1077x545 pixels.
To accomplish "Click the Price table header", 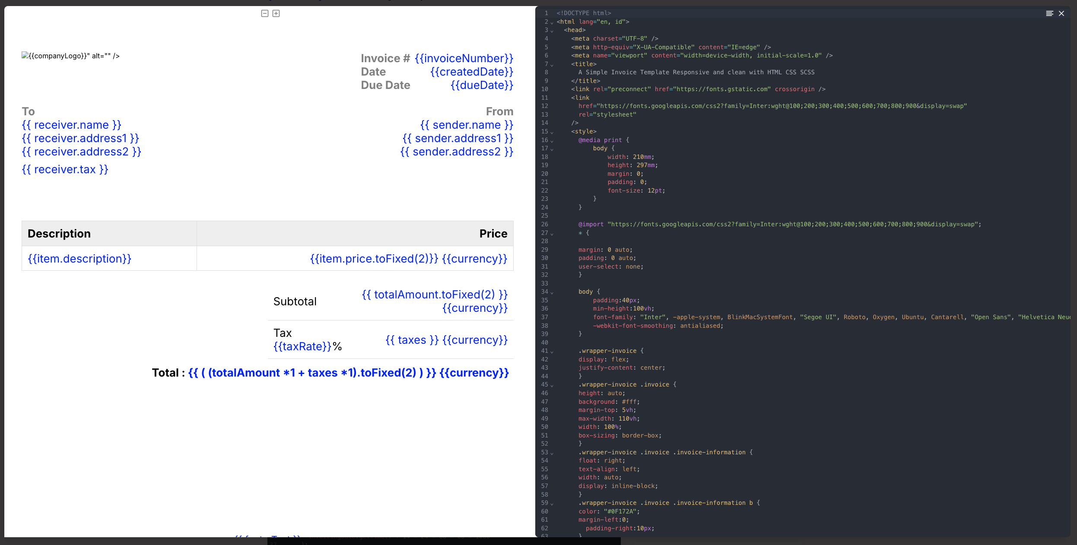I will [x=355, y=234].
